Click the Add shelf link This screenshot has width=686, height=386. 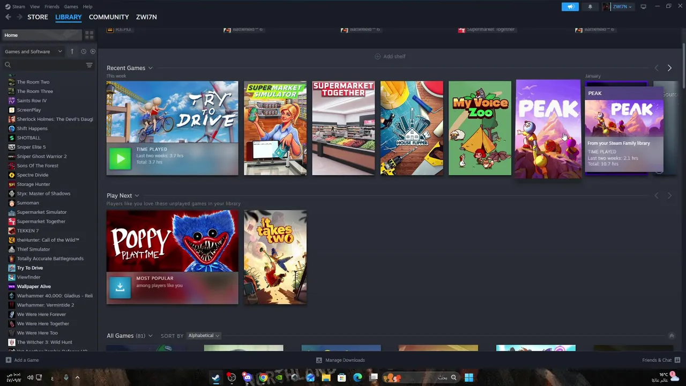(x=394, y=56)
